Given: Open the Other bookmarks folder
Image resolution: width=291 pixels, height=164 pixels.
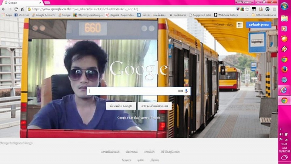Looking at the screenshot, I should (264, 15).
